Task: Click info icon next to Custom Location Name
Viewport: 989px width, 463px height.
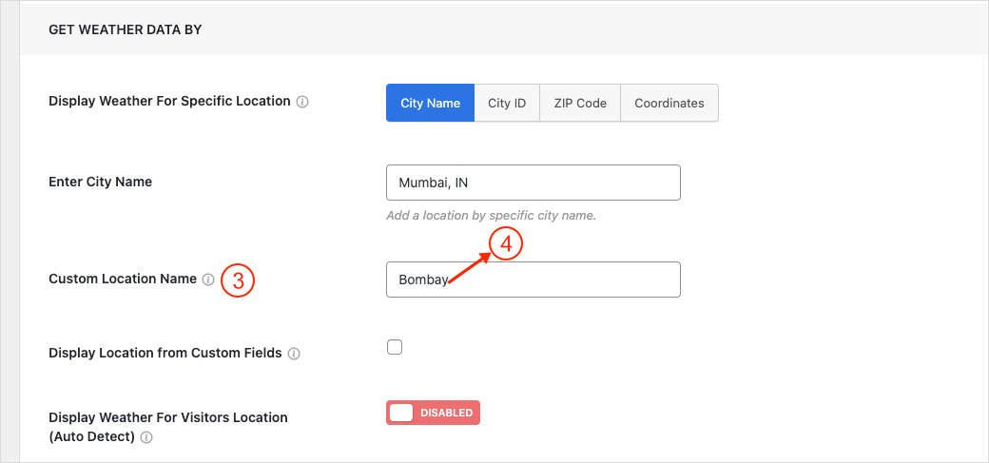Action: pyautogui.click(x=207, y=280)
